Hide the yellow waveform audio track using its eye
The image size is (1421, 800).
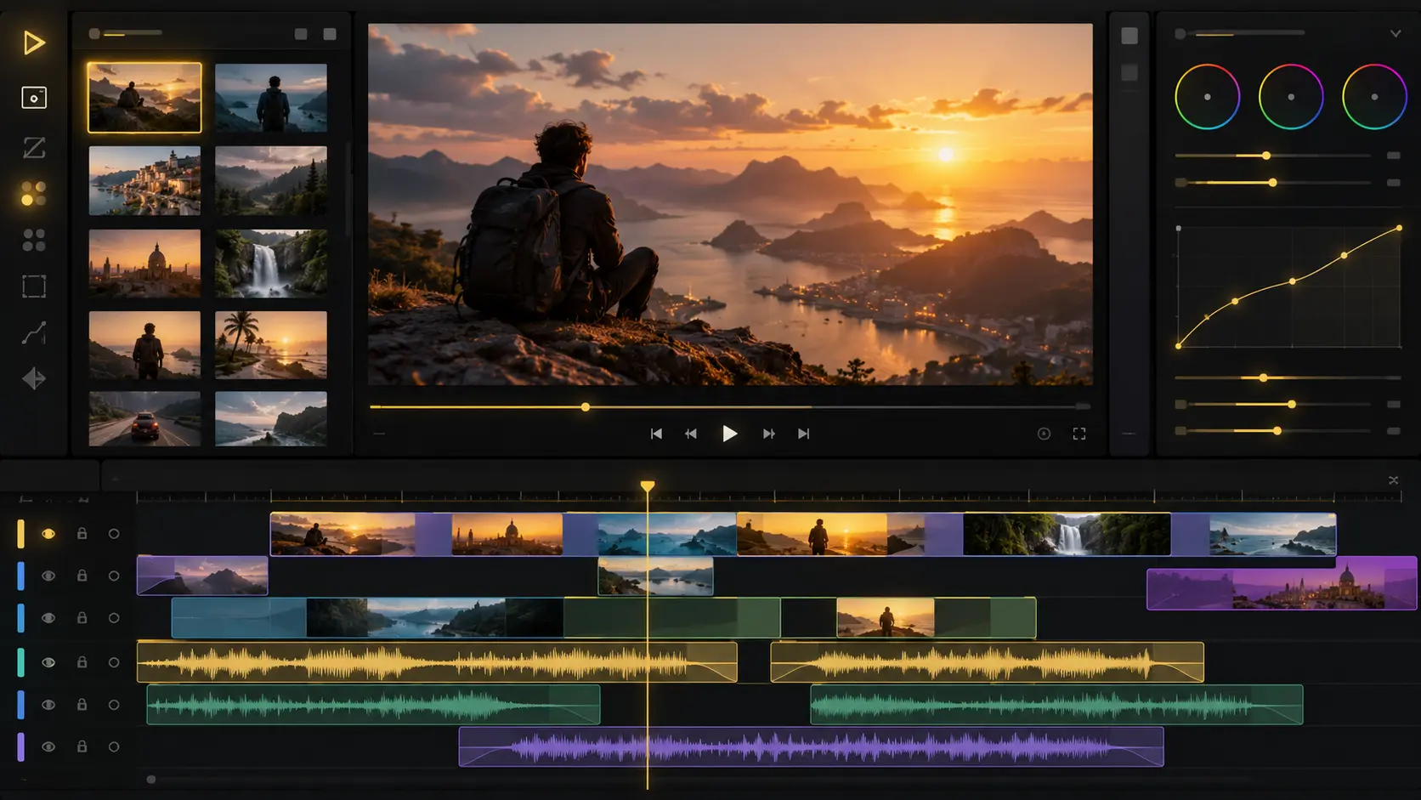48,662
